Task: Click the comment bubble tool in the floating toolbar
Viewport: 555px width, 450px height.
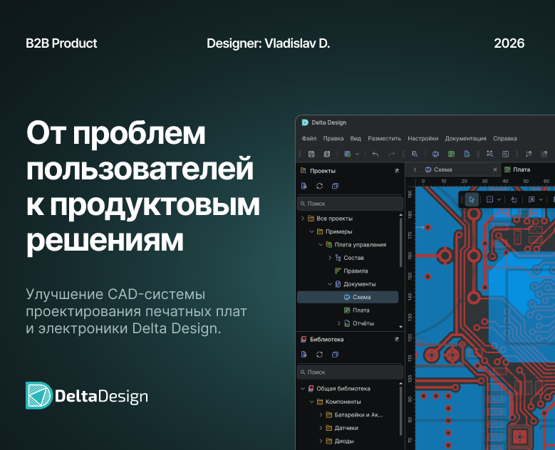Action: coord(531,199)
